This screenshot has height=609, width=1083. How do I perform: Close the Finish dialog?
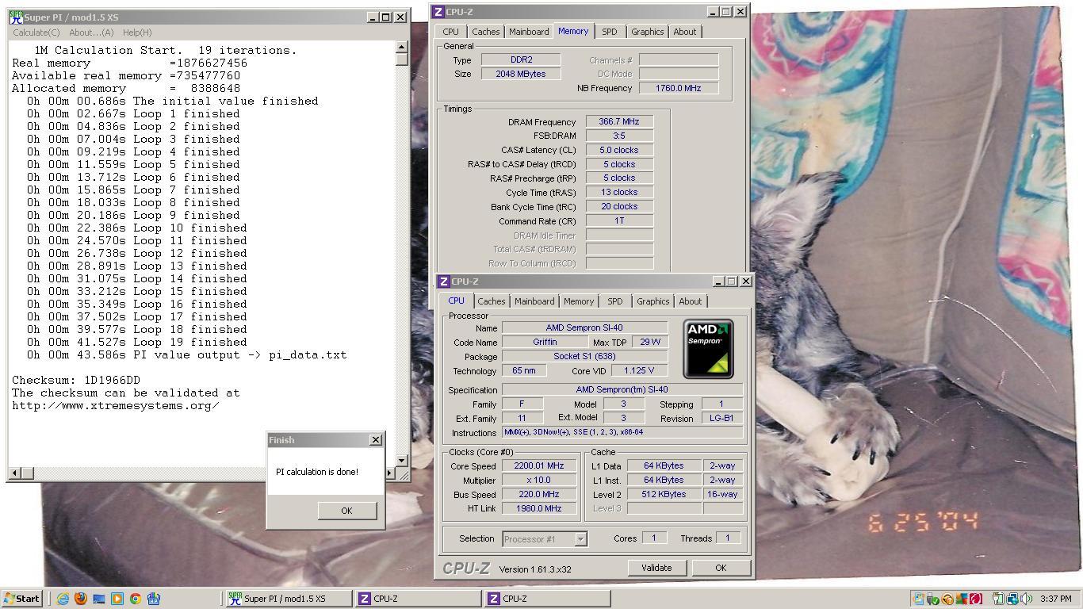click(376, 439)
